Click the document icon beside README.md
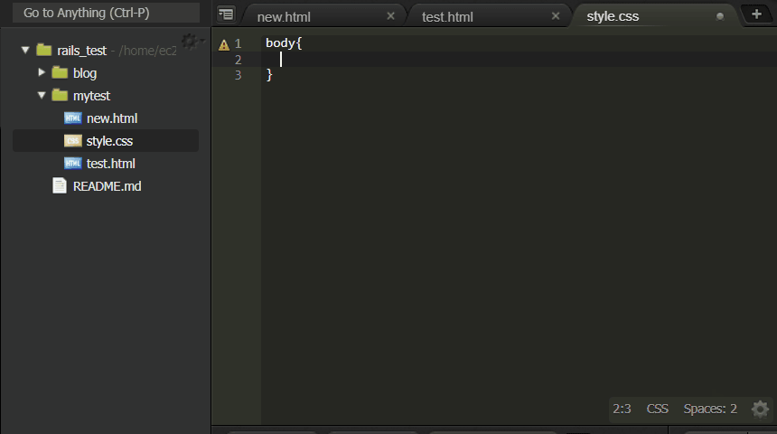 point(60,186)
